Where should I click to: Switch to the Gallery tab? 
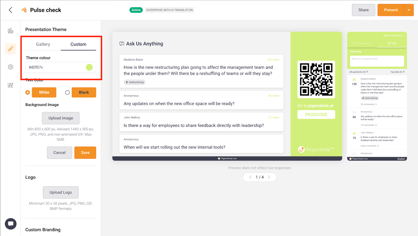[x=43, y=44]
